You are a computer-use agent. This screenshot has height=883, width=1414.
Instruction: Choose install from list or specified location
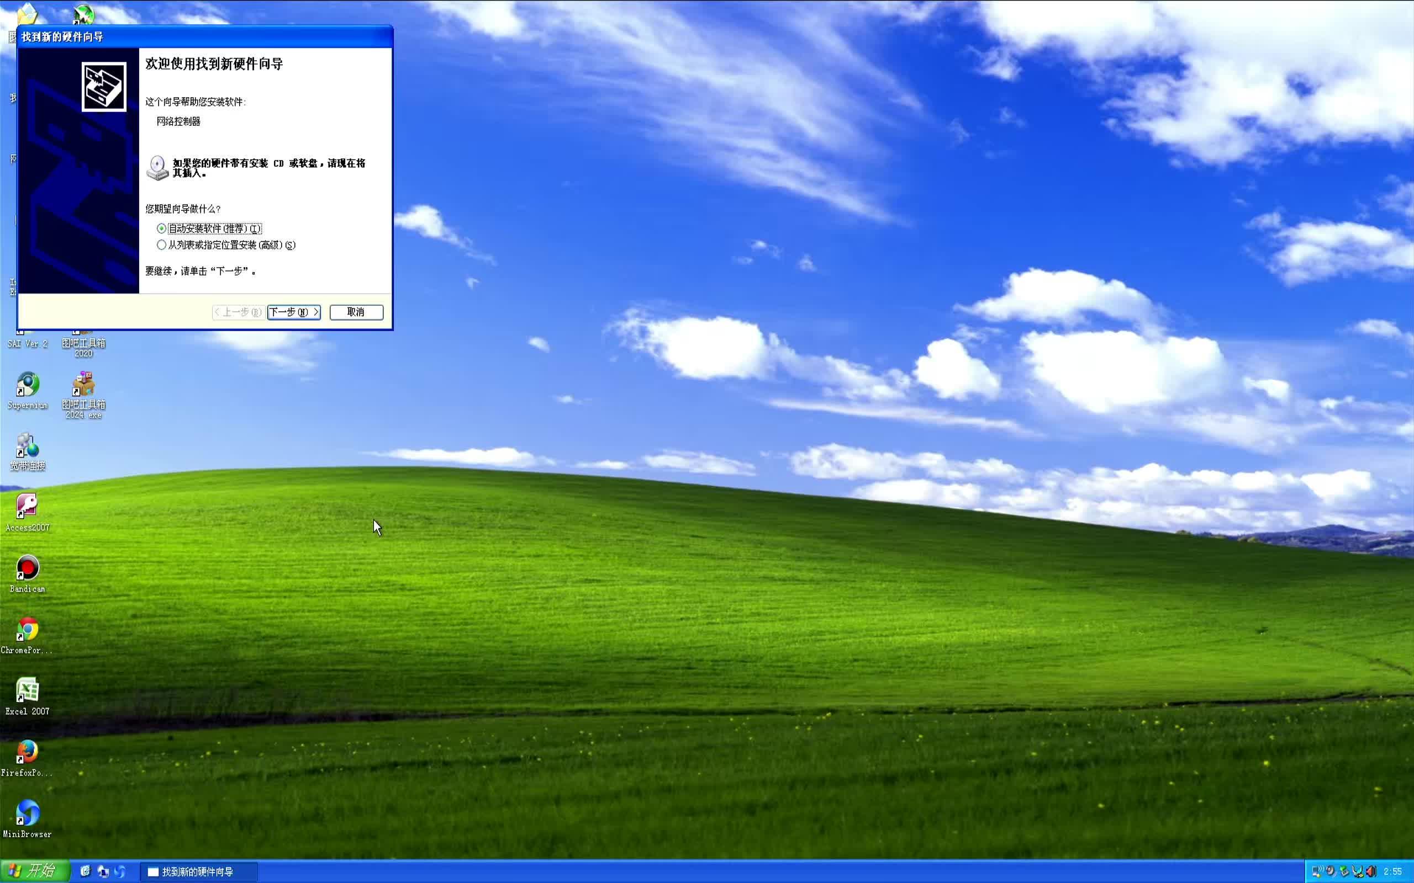point(161,245)
